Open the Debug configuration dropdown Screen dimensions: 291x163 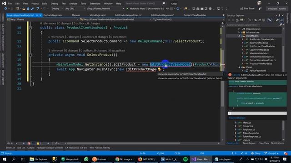[x=57, y=9]
